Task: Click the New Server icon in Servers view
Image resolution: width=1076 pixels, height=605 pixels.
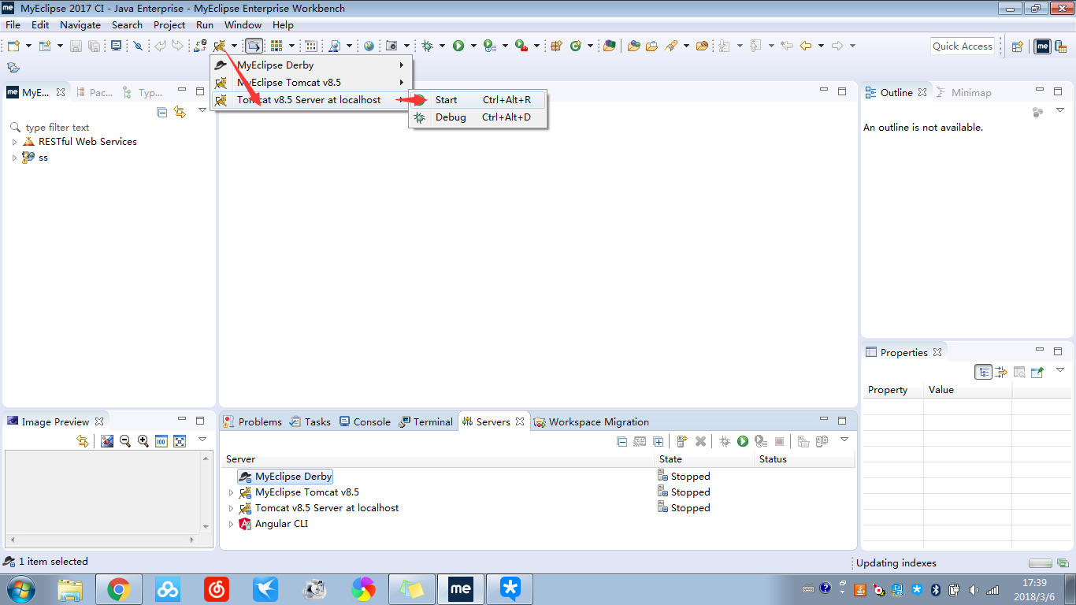Action: (x=682, y=442)
